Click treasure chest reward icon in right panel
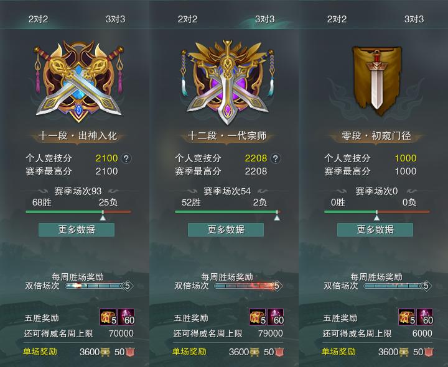The width and height of the screenshot is (448, 367). tap(407, 317)
